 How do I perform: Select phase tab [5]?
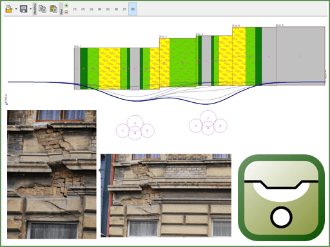pyautogui.click(x=108, y=9)
